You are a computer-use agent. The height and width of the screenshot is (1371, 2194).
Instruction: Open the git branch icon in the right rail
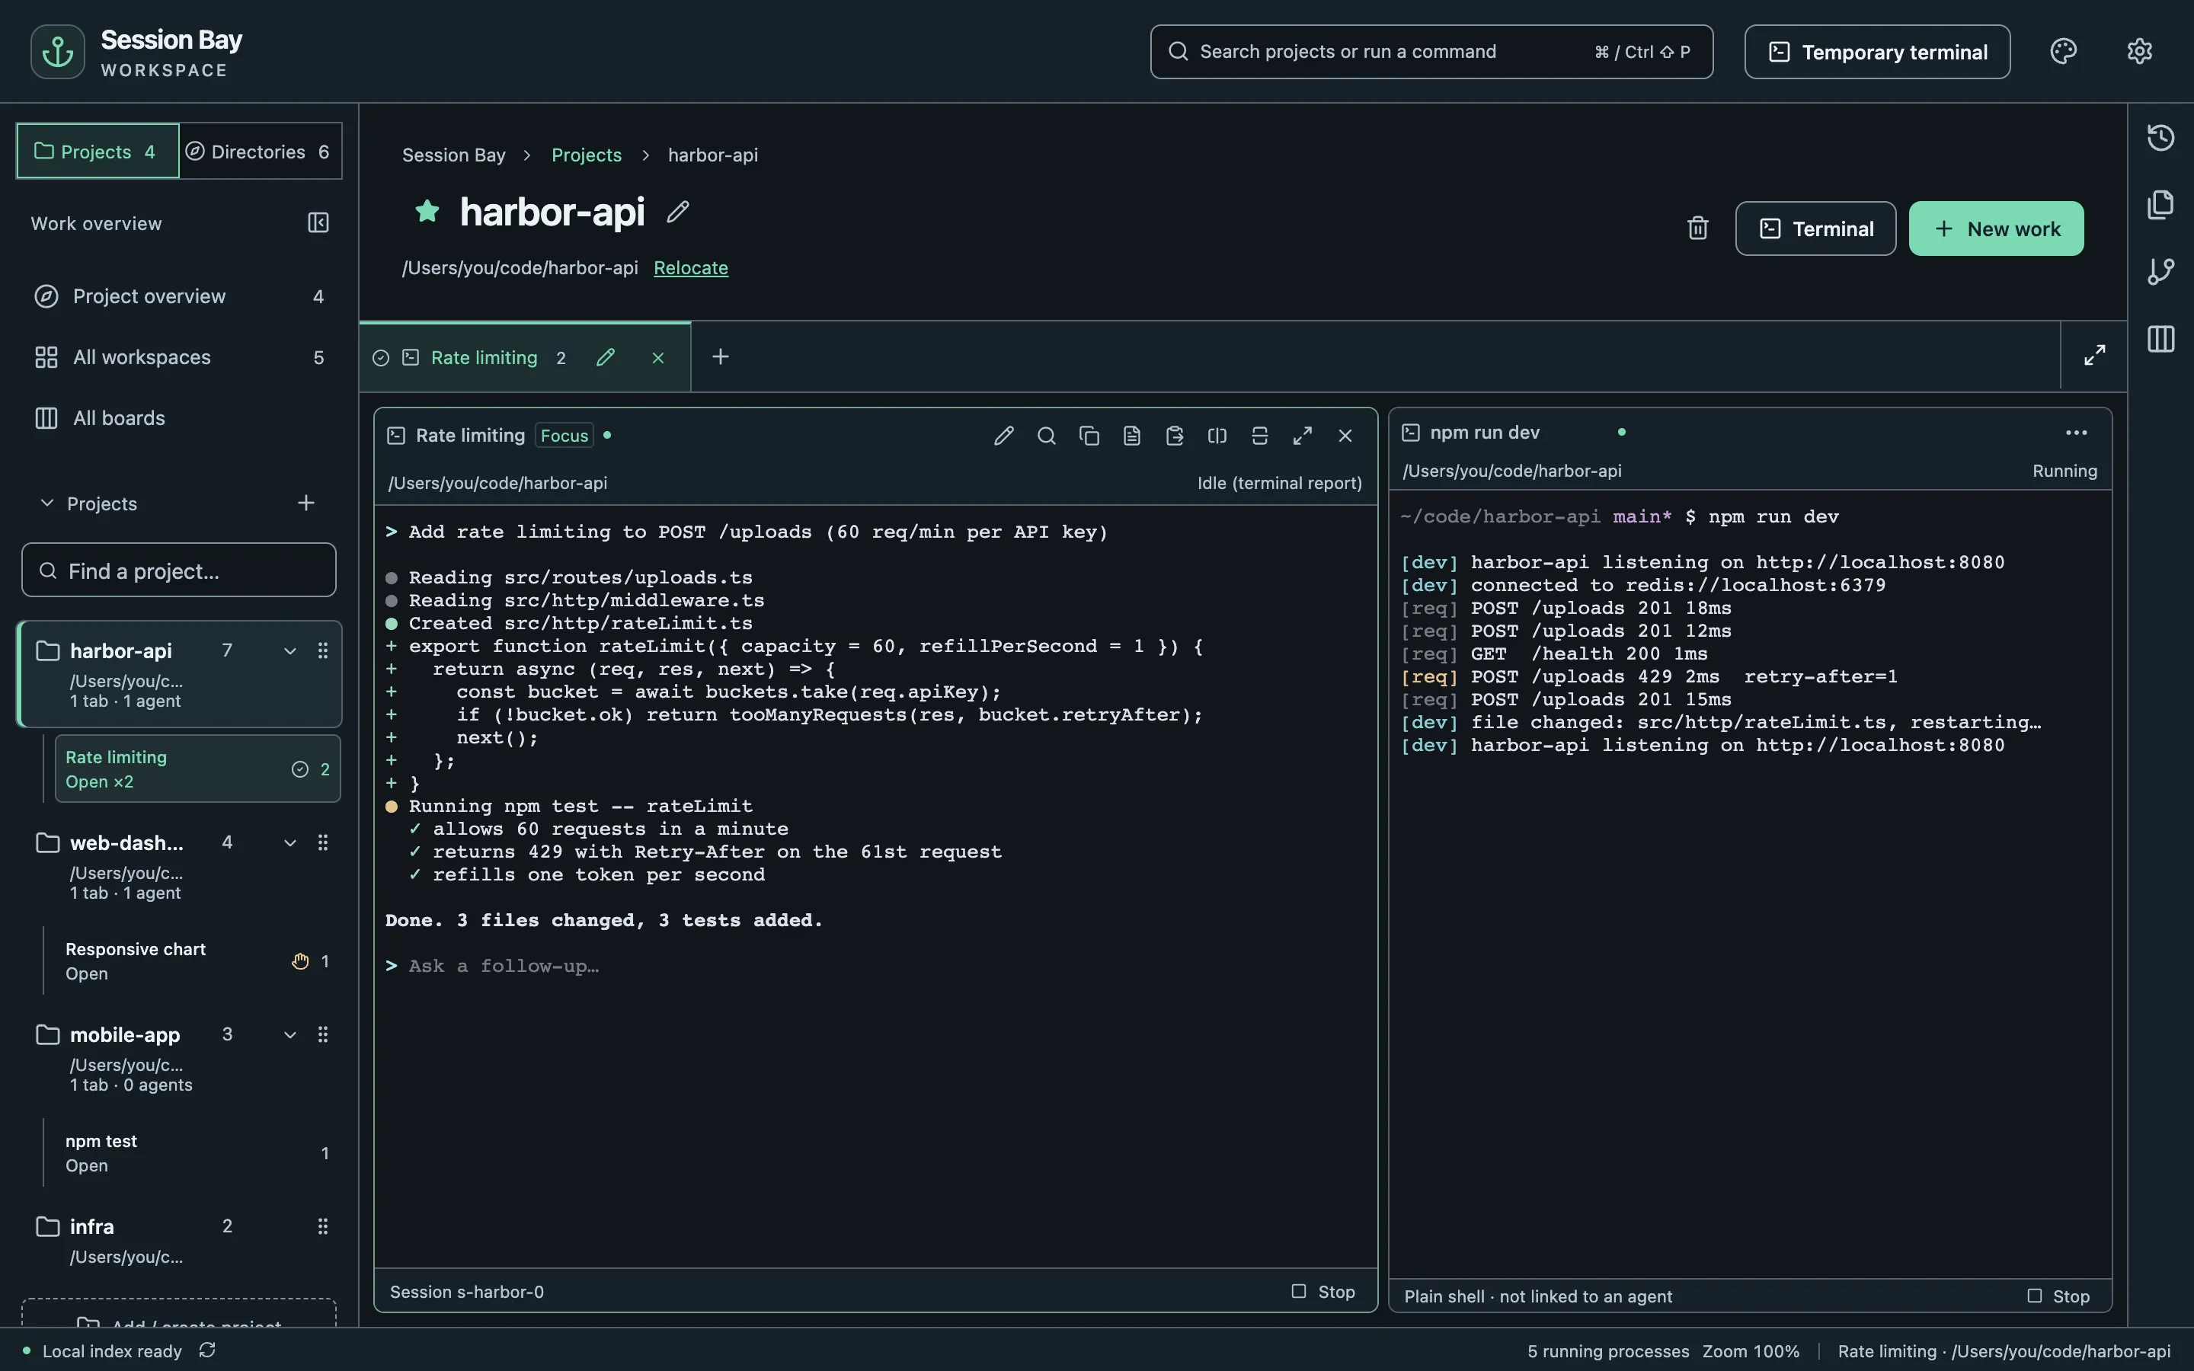pos(2160,272)
